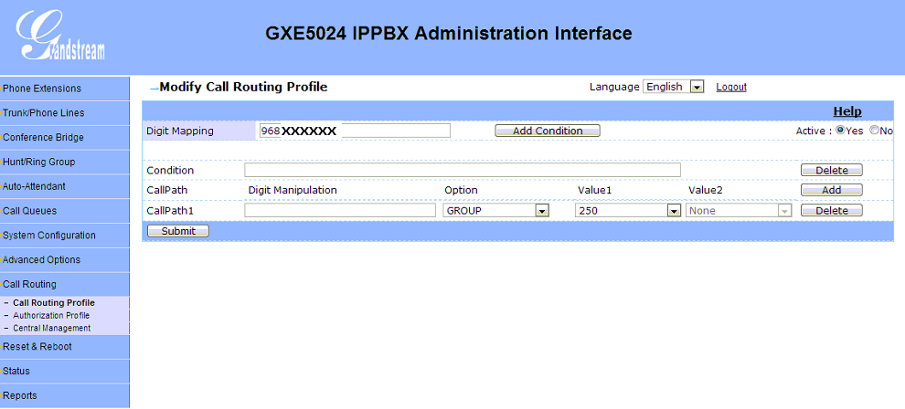Delete the CallPath1 row

pyautogui.click(x=831, y=211)
